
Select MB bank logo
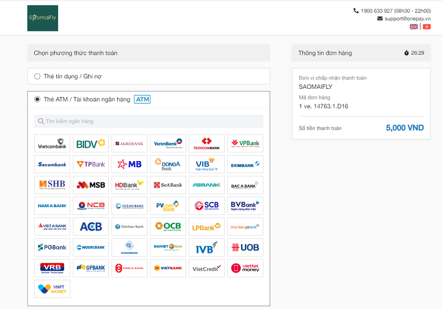coord(129,164)
